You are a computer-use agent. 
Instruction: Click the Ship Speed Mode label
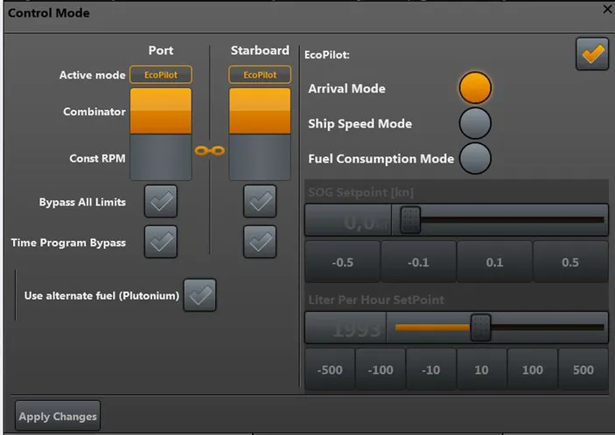click(360, 124)
